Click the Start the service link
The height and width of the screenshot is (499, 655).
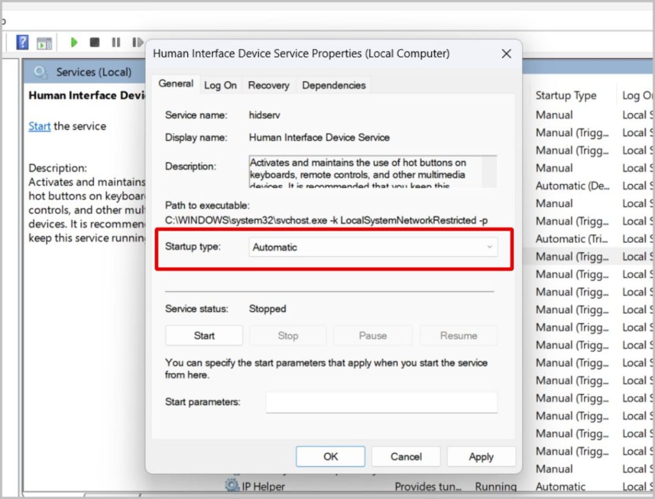[39, 126]
